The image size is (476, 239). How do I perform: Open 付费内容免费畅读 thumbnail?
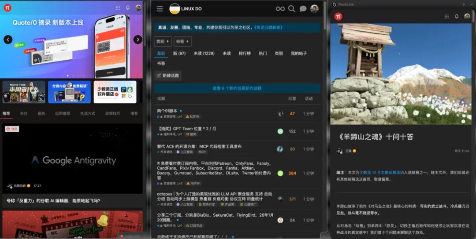pyautogui.click(x=69, y=92)
